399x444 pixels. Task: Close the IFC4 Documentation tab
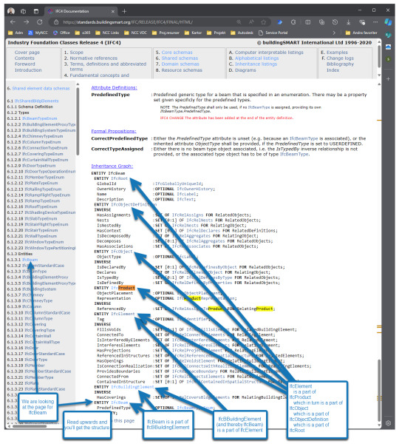click(113, 11)
